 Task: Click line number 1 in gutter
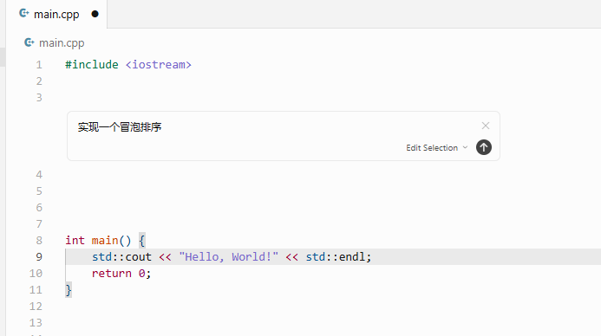pyautogui.click(x=39, y=65)
